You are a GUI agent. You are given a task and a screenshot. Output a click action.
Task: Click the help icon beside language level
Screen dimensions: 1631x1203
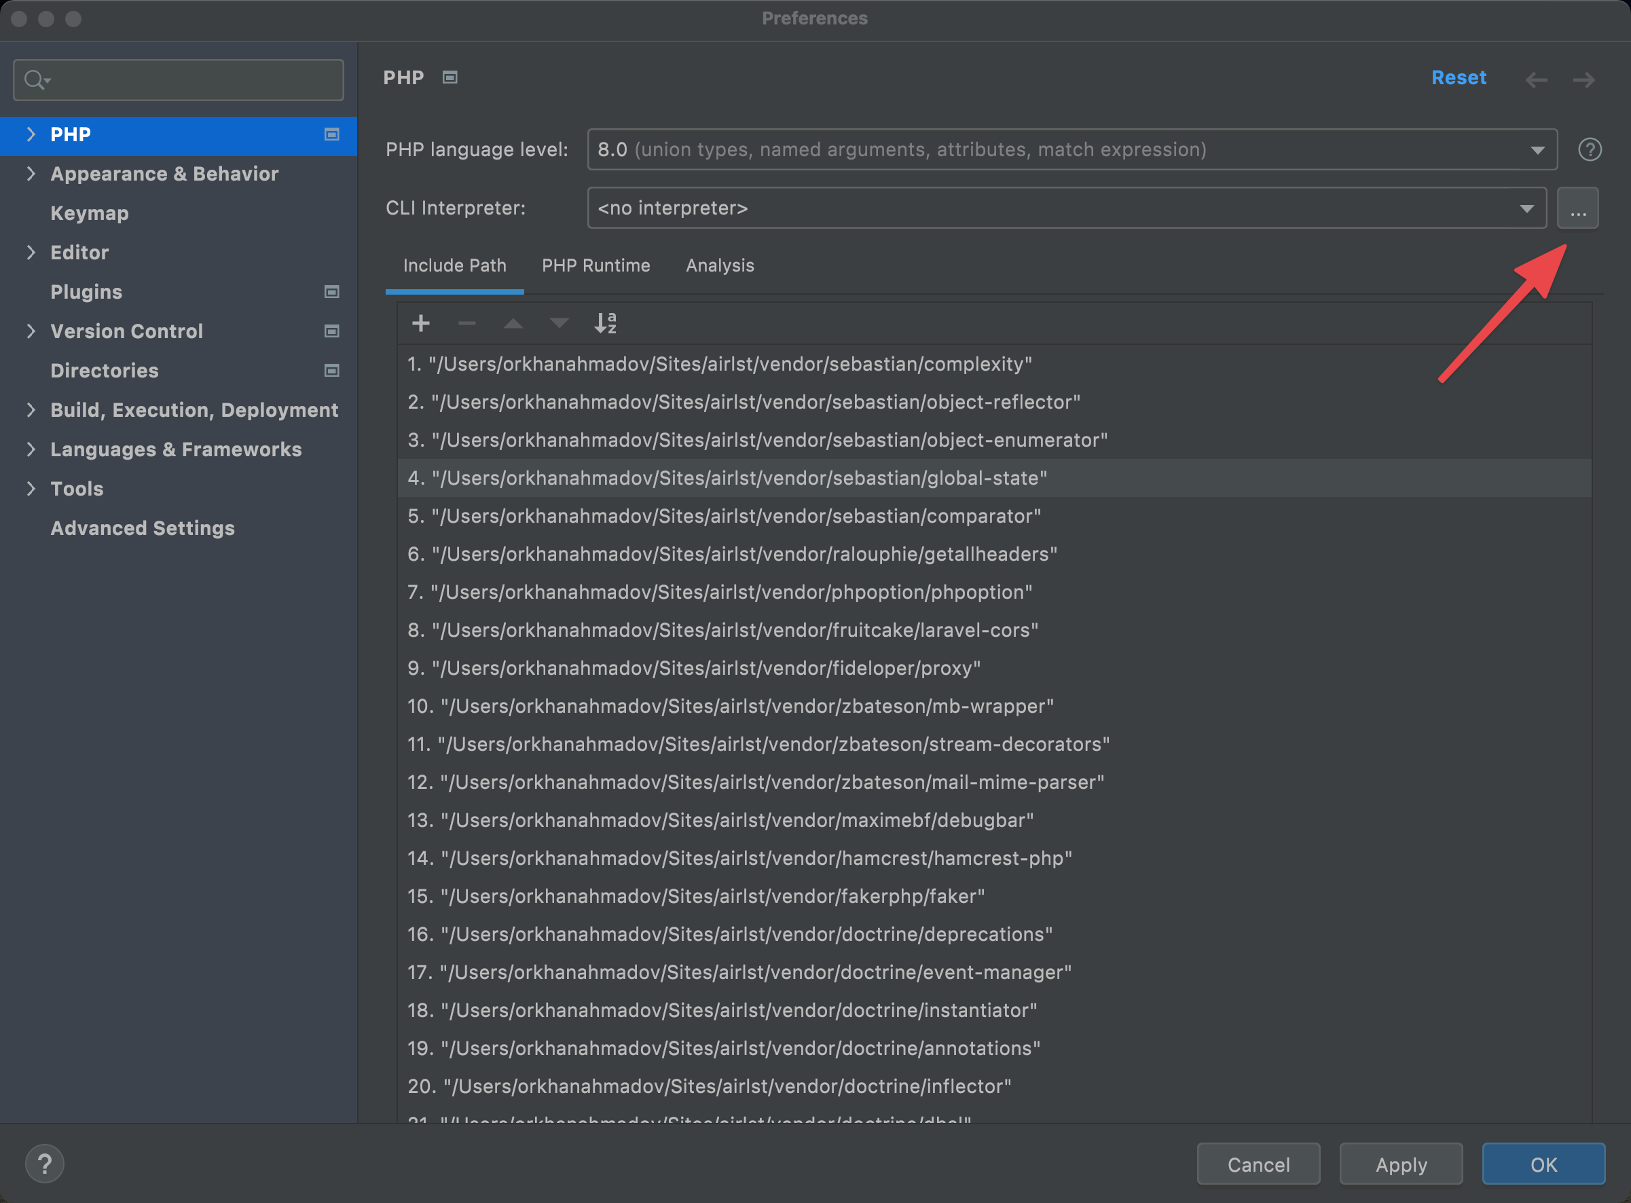1590,150
